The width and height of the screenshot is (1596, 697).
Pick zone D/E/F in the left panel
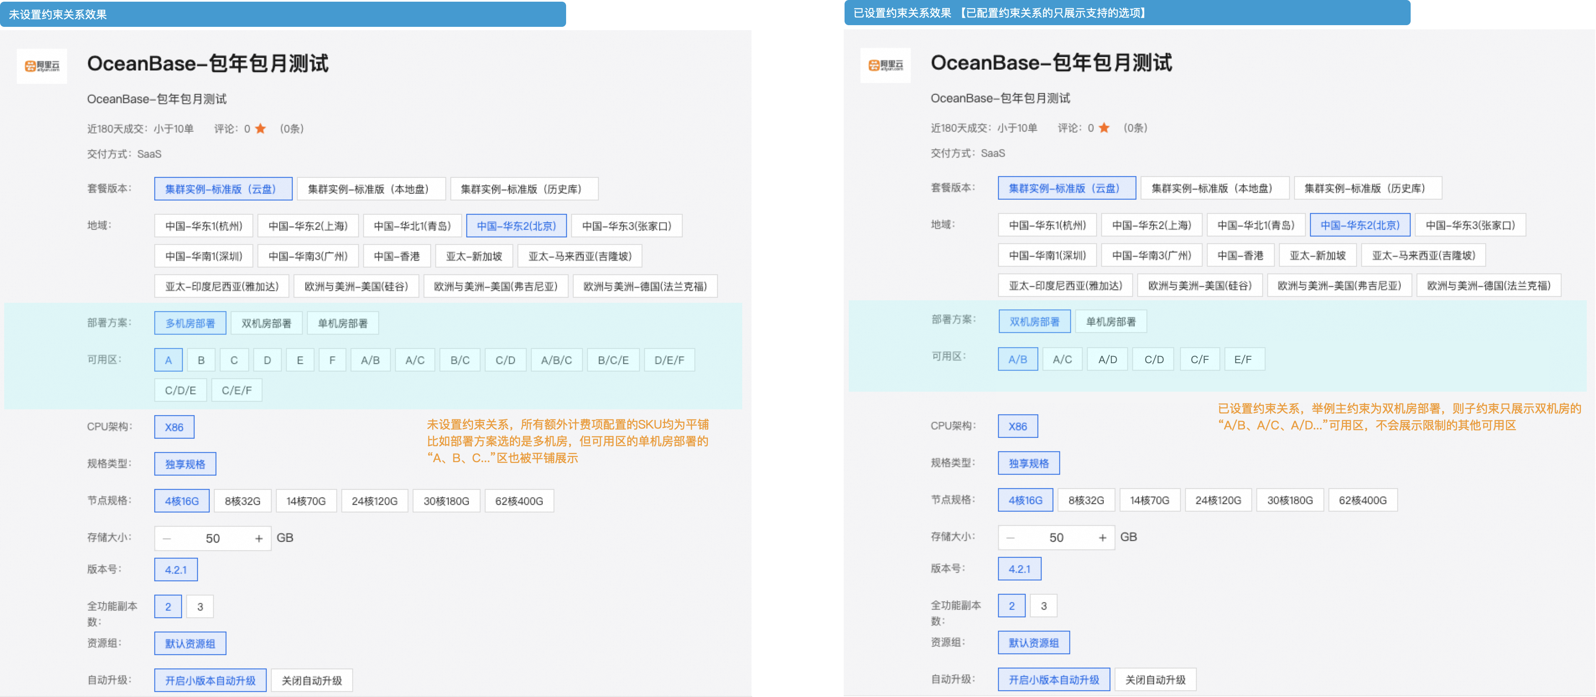point(669,360)
